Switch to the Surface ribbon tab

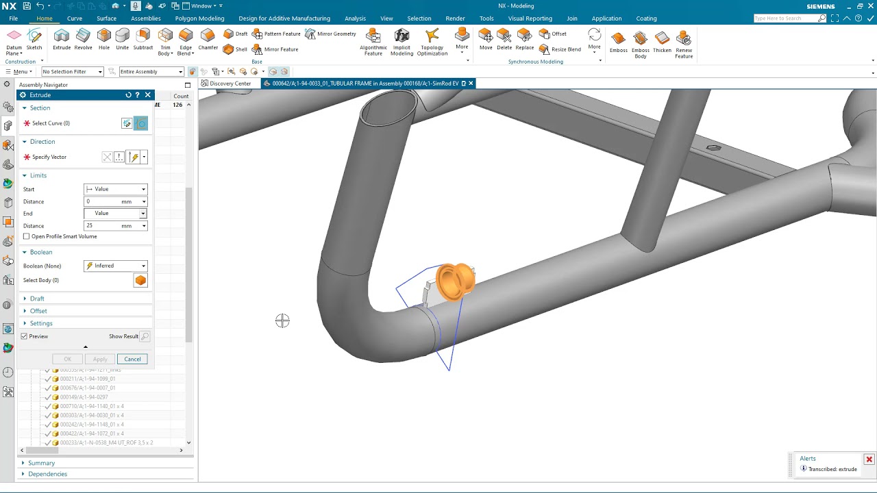click(x=106, y=18)
